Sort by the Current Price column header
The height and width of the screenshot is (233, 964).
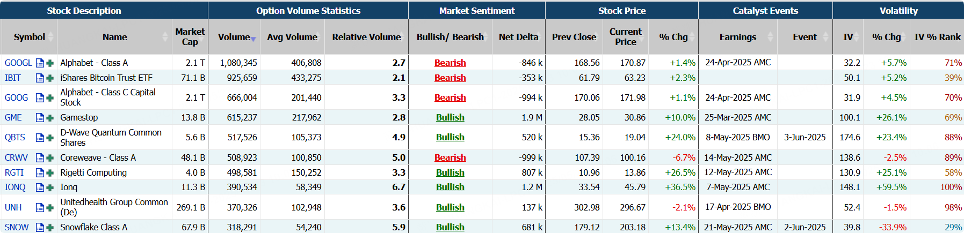(x=626, y=37)
